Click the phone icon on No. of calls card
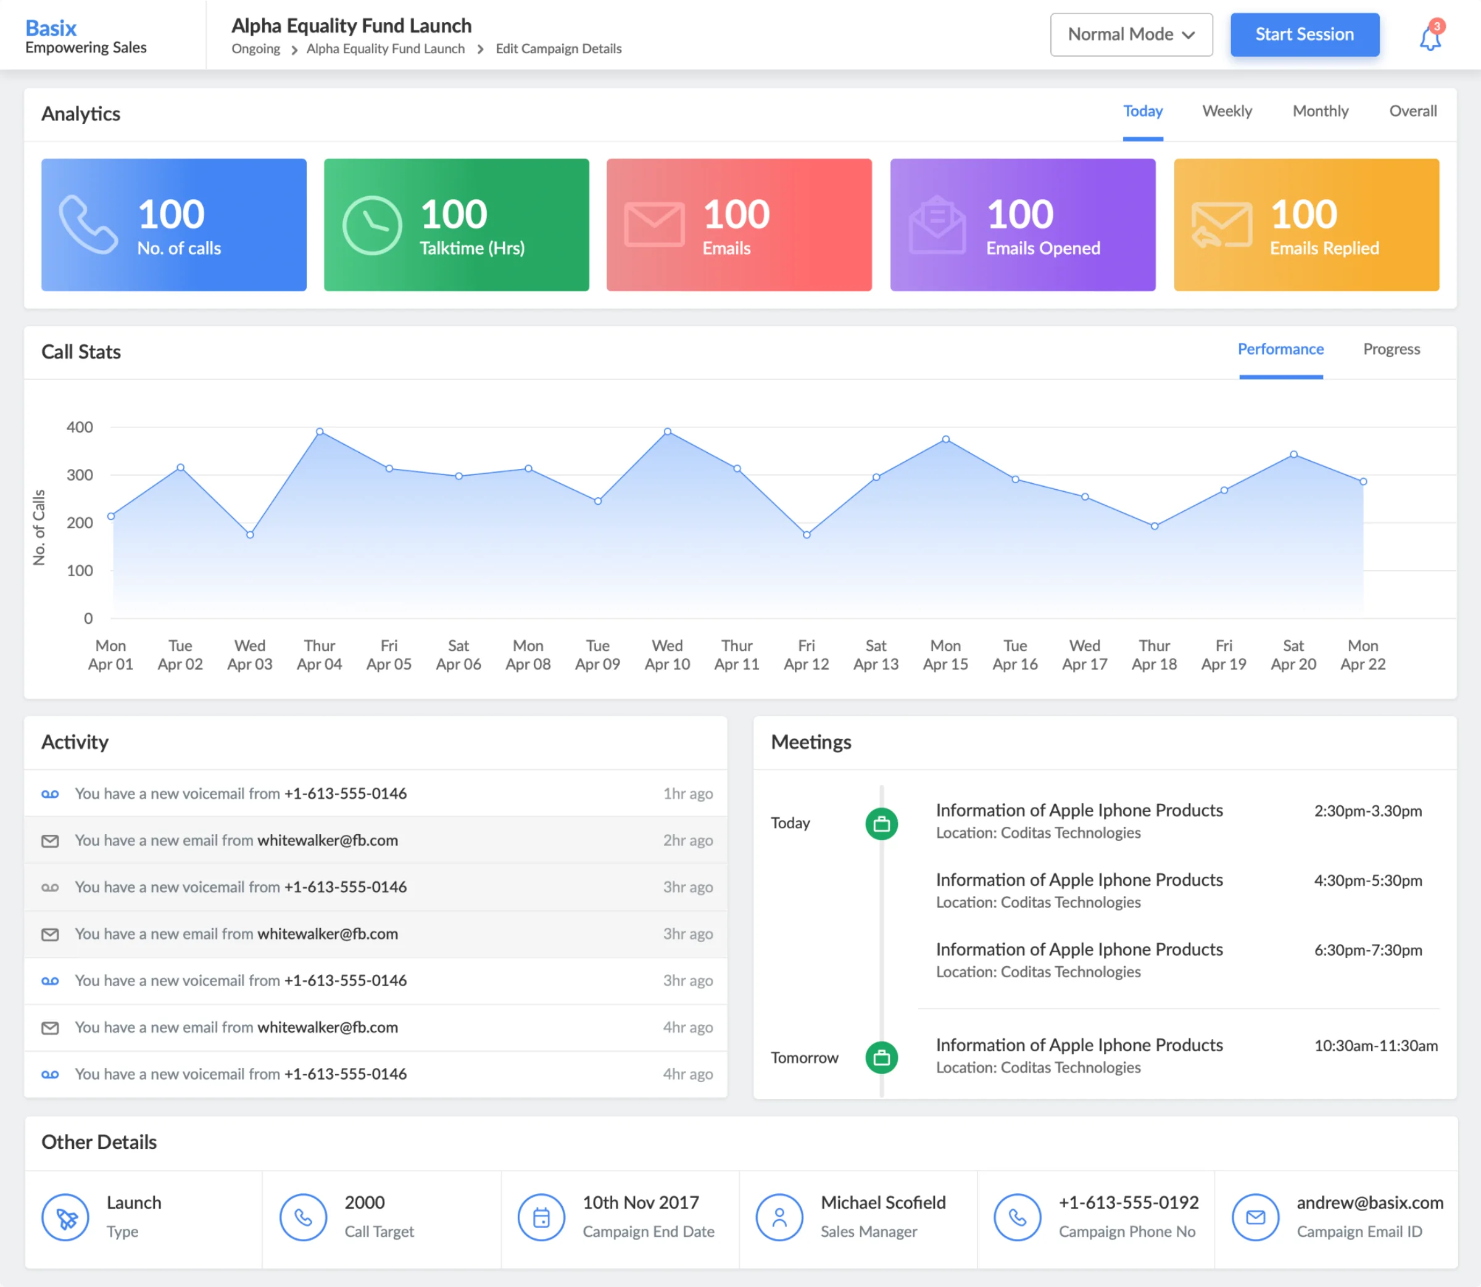The height and width of the screenshot is (1287, 1481). tap(88, 225)
